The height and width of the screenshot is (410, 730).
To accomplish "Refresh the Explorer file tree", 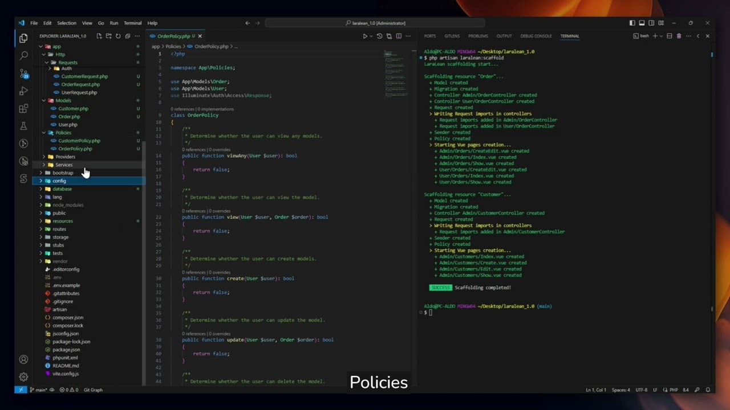I will click(x=118, y=36).
